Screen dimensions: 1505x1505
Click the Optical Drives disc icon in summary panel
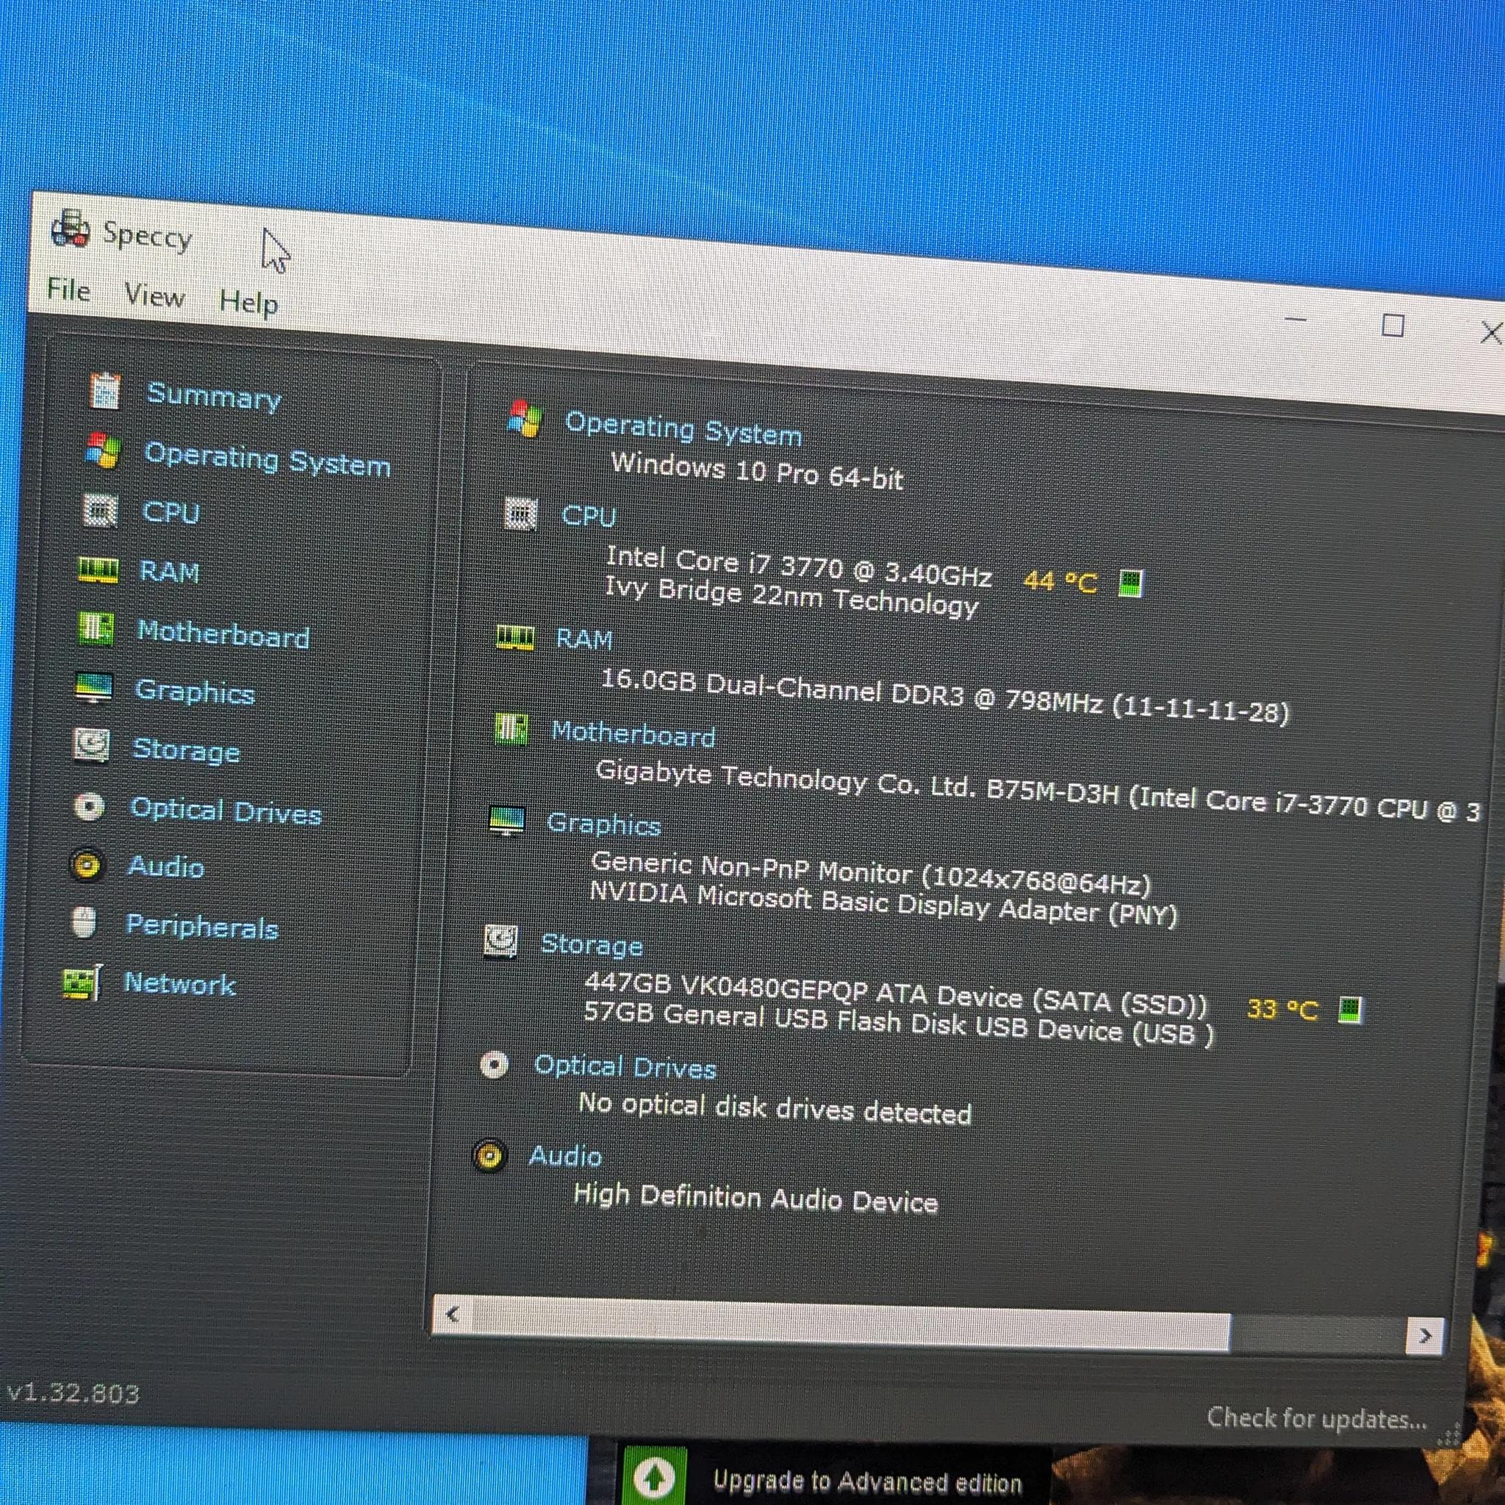[494, 1064]
